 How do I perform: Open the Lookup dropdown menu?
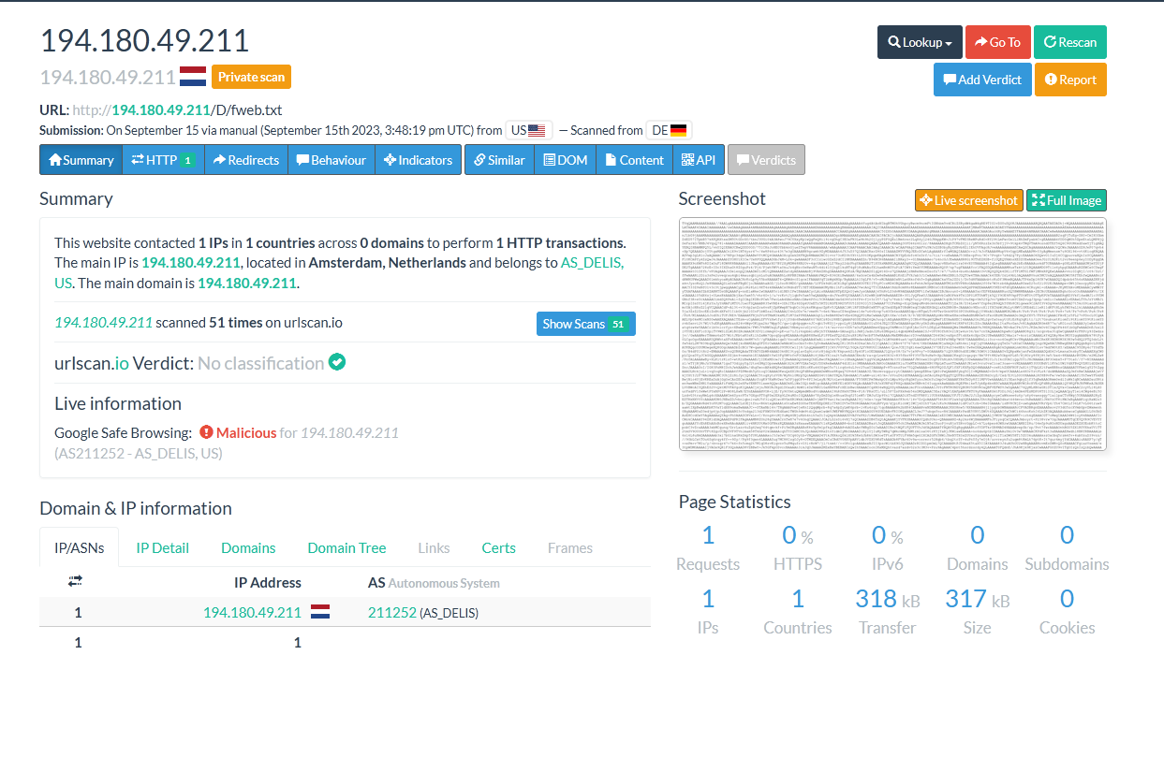[920, 42]
